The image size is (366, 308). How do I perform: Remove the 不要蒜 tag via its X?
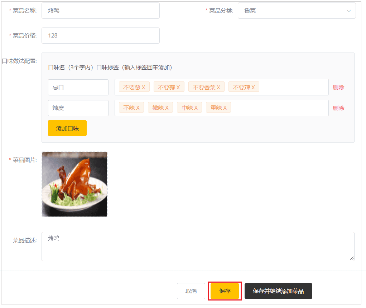(x=178, y=88)
